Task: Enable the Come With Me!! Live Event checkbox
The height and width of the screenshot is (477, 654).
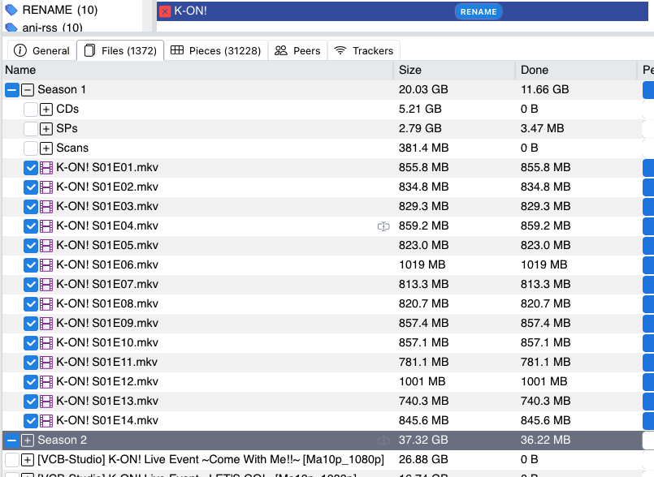Action: coord(12,459)
